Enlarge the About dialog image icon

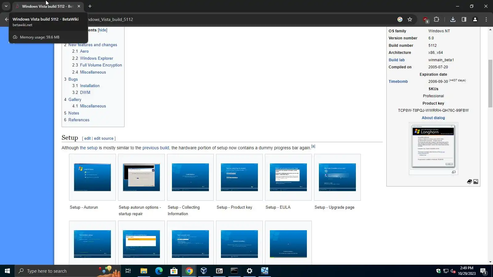(454, 172)
